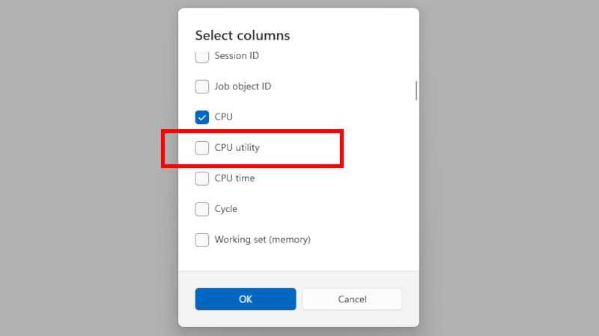
Task: Tick the Job object ID checkbox
Action: (202, 87)
